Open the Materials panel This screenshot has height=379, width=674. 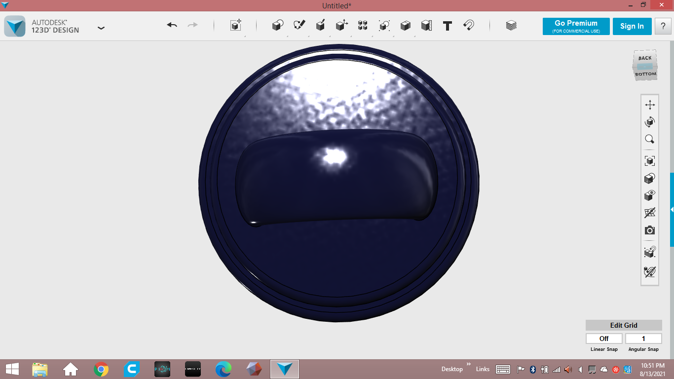pos(511,26)
